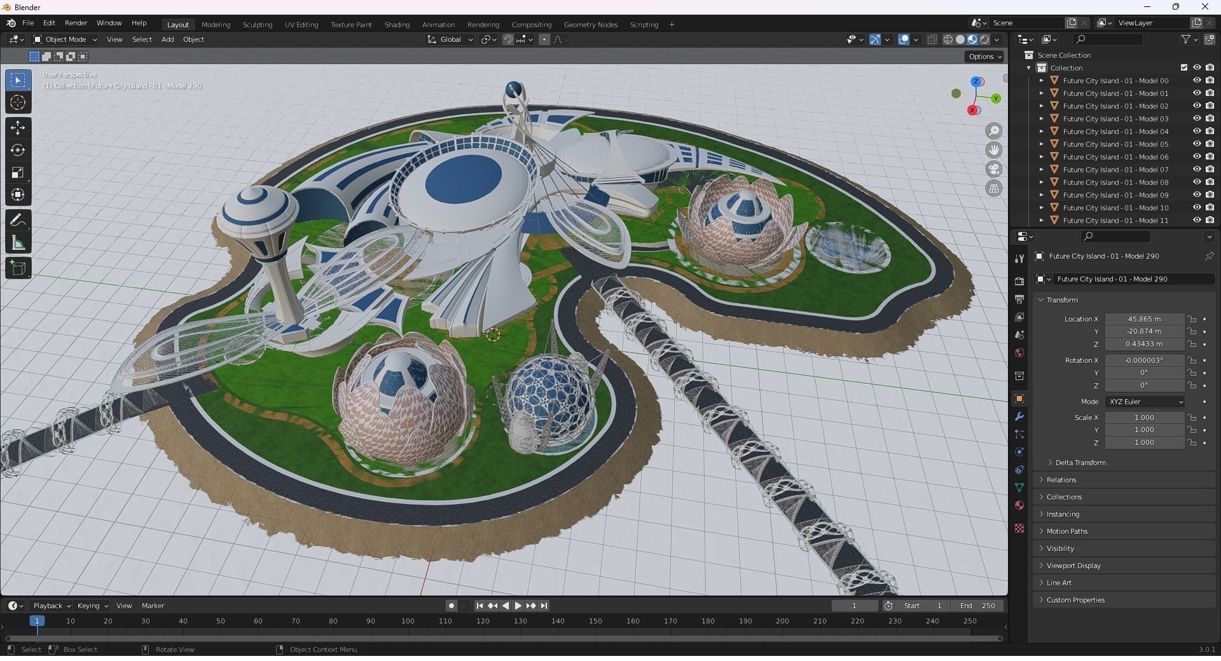Open the Playback dropdown
The image size is (1221, 661).
point(51,606)
